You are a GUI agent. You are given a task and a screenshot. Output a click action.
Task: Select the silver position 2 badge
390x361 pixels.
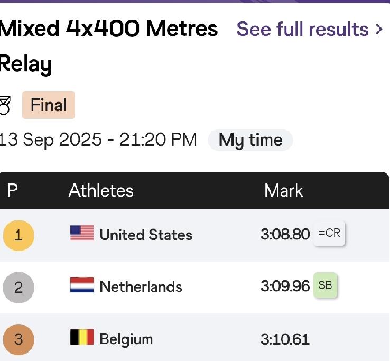click(18, 288)
